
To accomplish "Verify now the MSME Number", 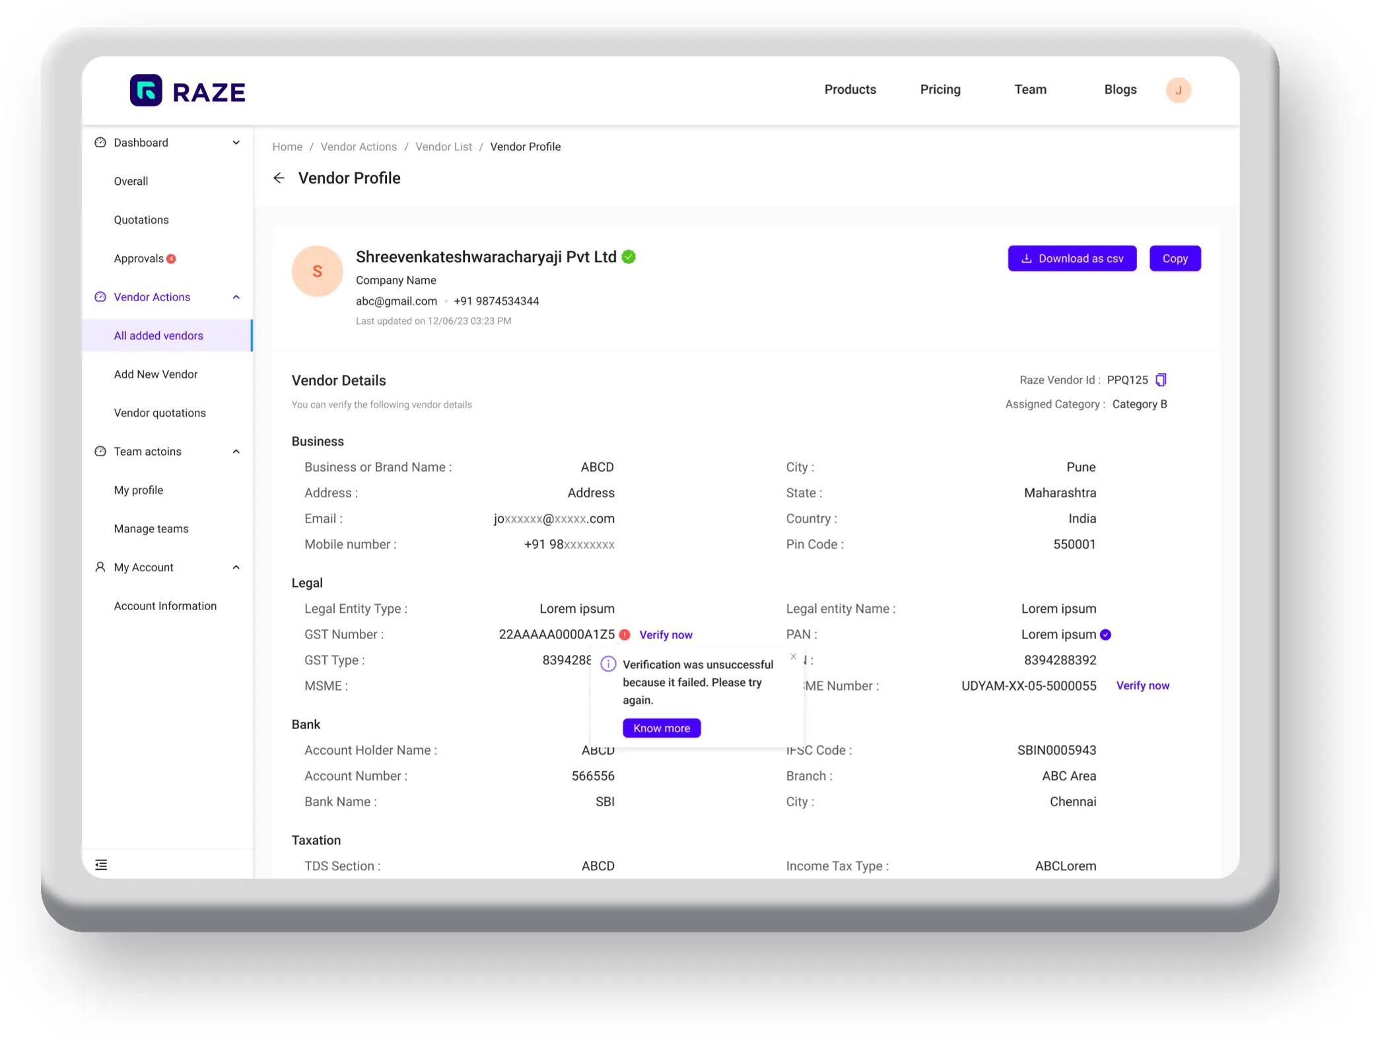I will tap(1143, 685).
